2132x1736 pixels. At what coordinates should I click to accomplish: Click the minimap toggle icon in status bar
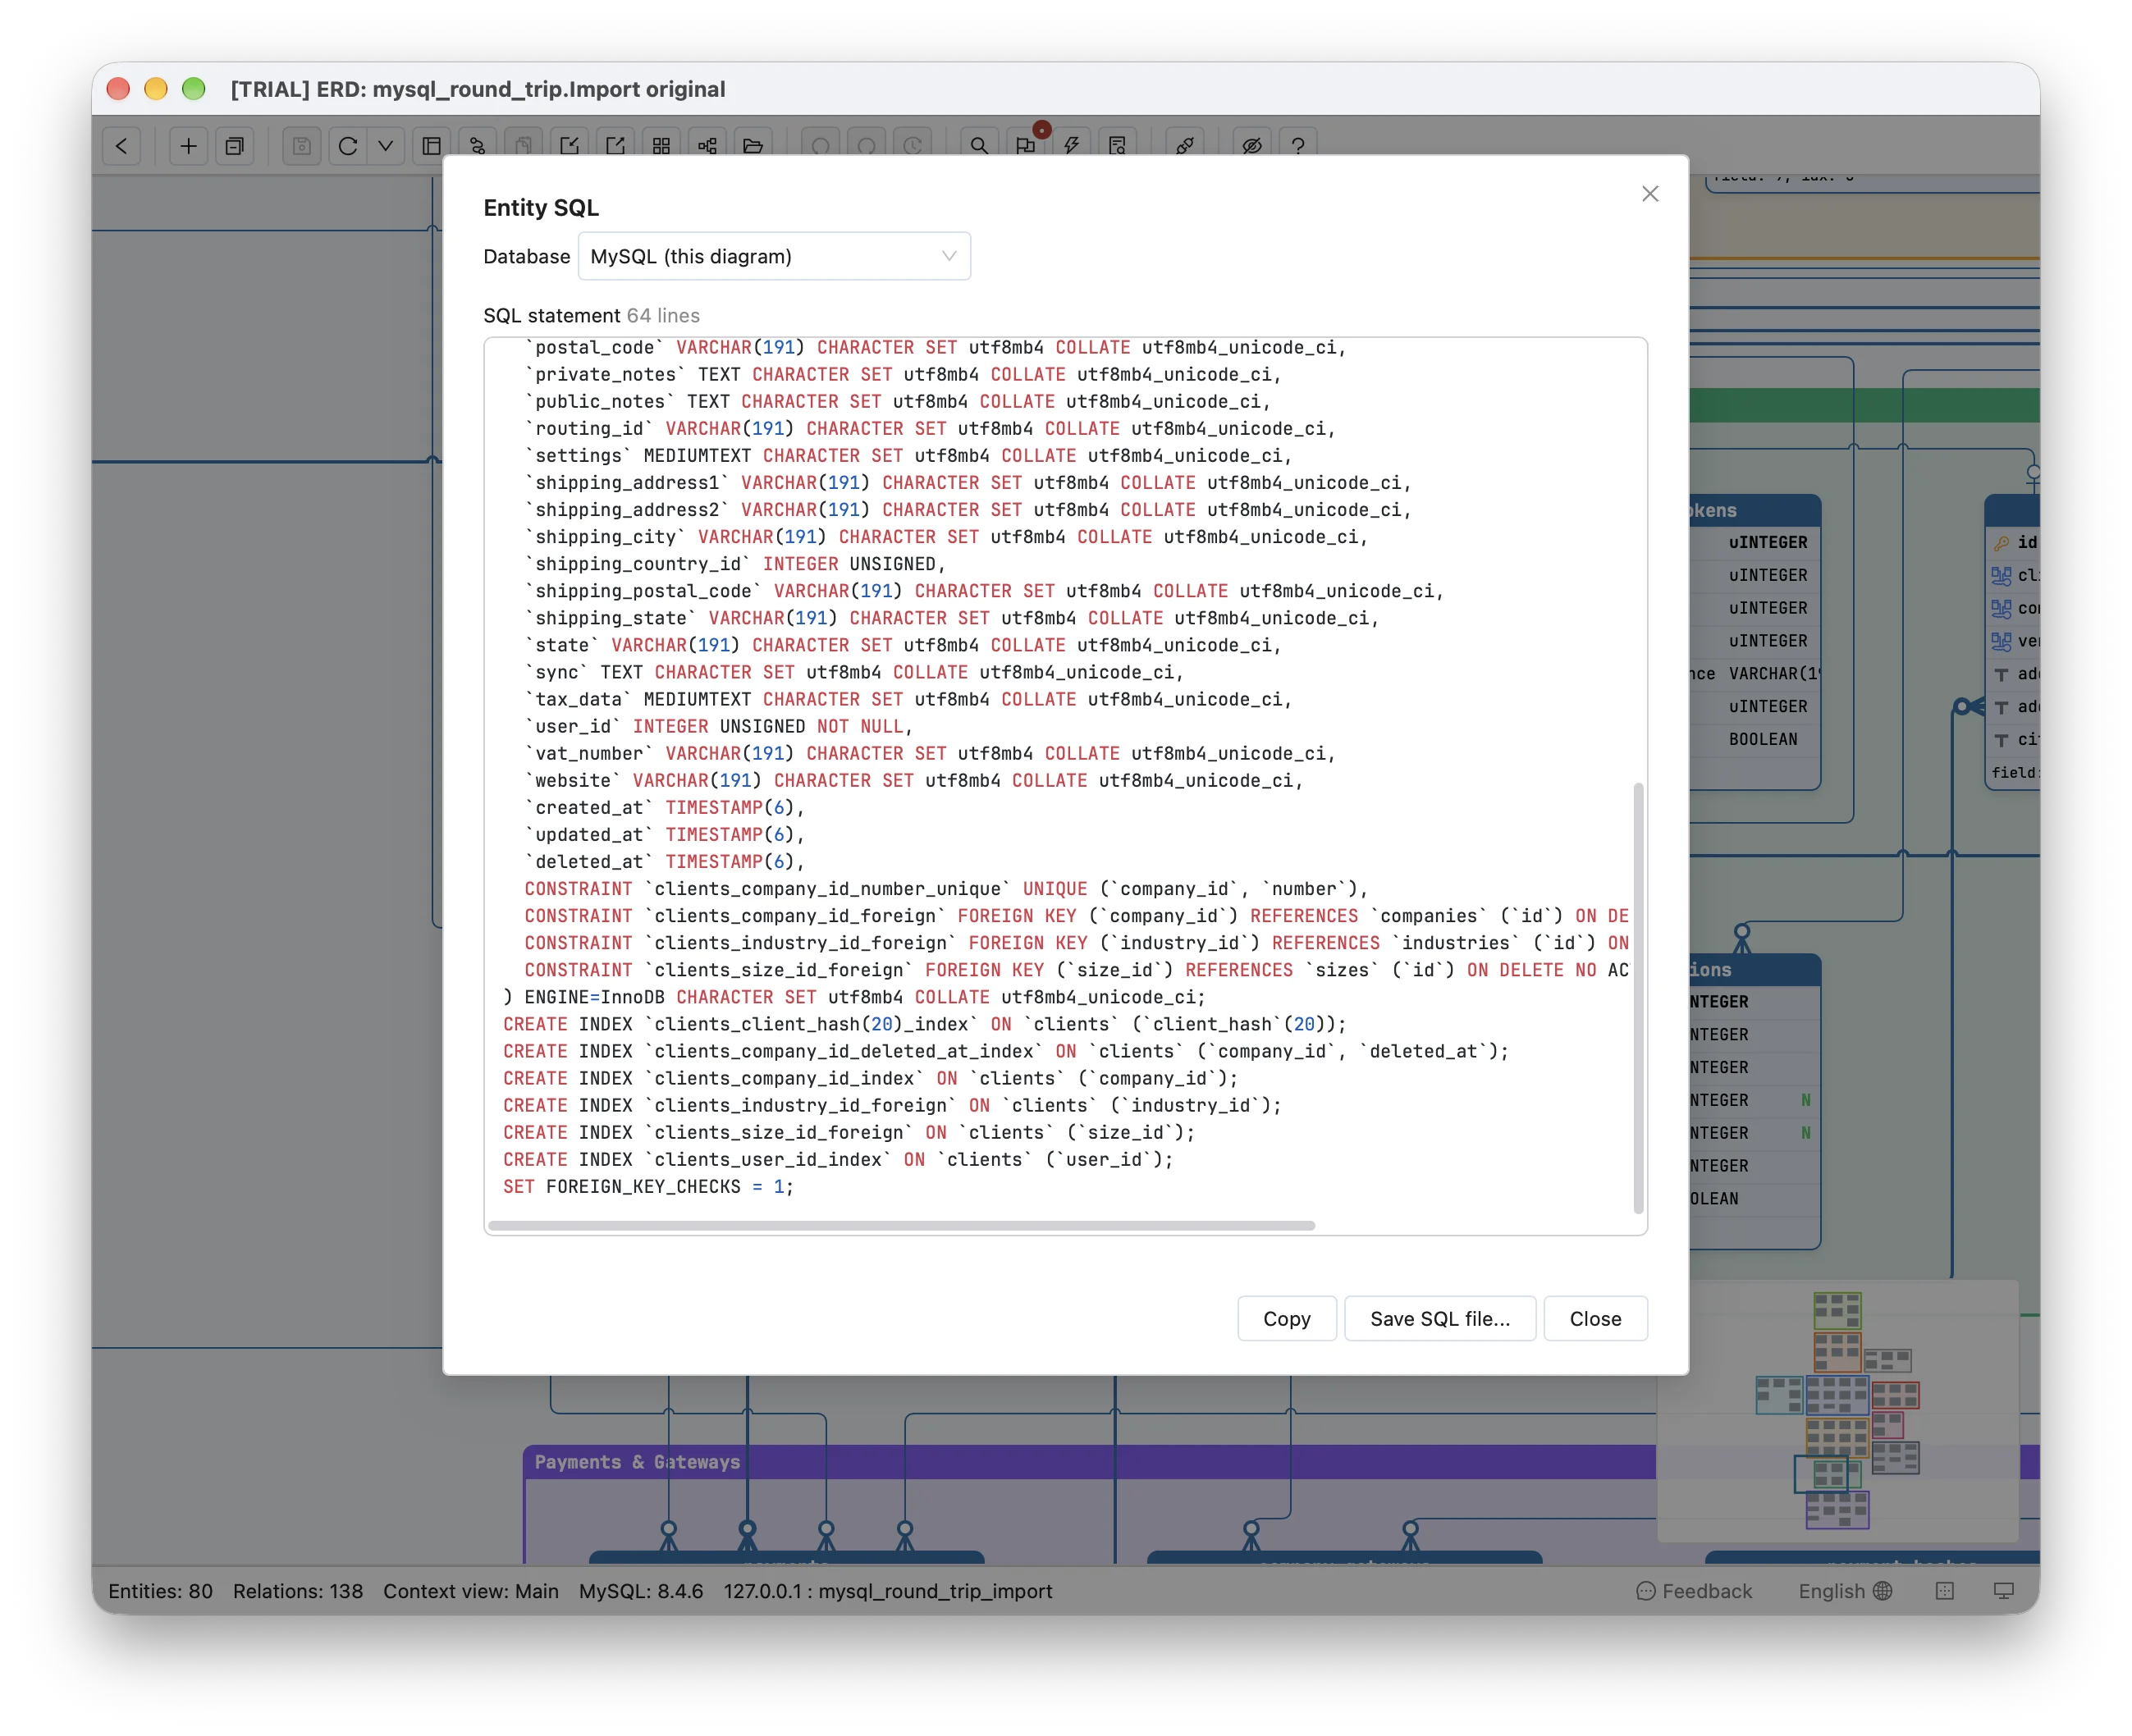(1944, 1591)
